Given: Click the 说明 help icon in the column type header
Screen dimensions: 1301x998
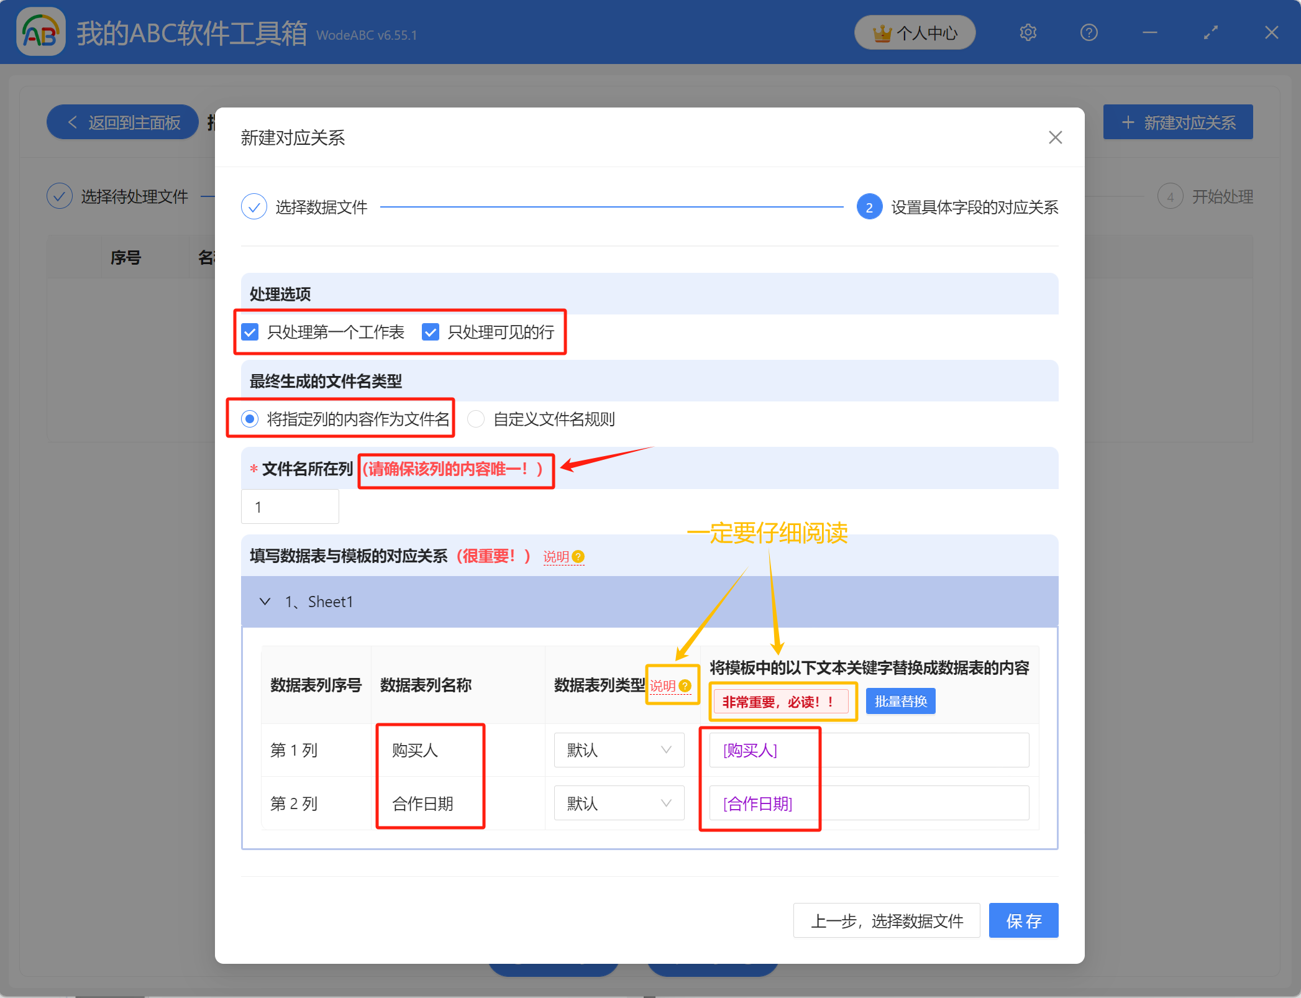Looking at the screenshot, I should tap(685, 686).
